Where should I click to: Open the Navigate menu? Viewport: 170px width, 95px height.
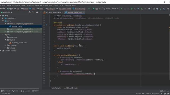click(16, 5)
